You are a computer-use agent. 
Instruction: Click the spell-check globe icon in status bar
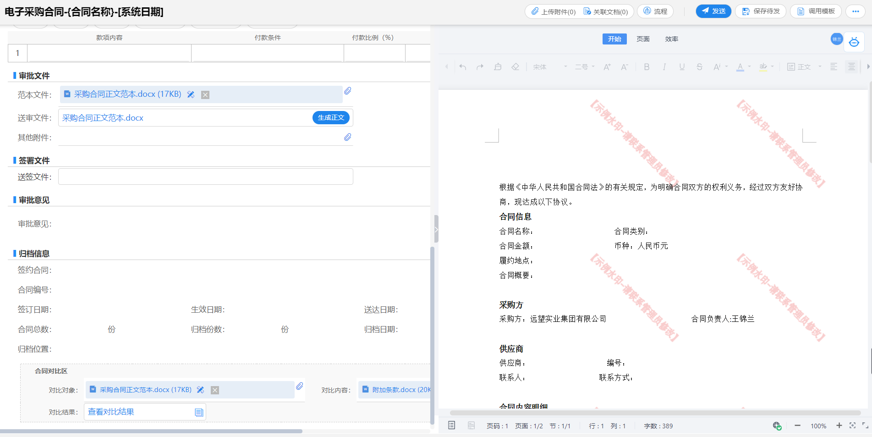[777, 426]
